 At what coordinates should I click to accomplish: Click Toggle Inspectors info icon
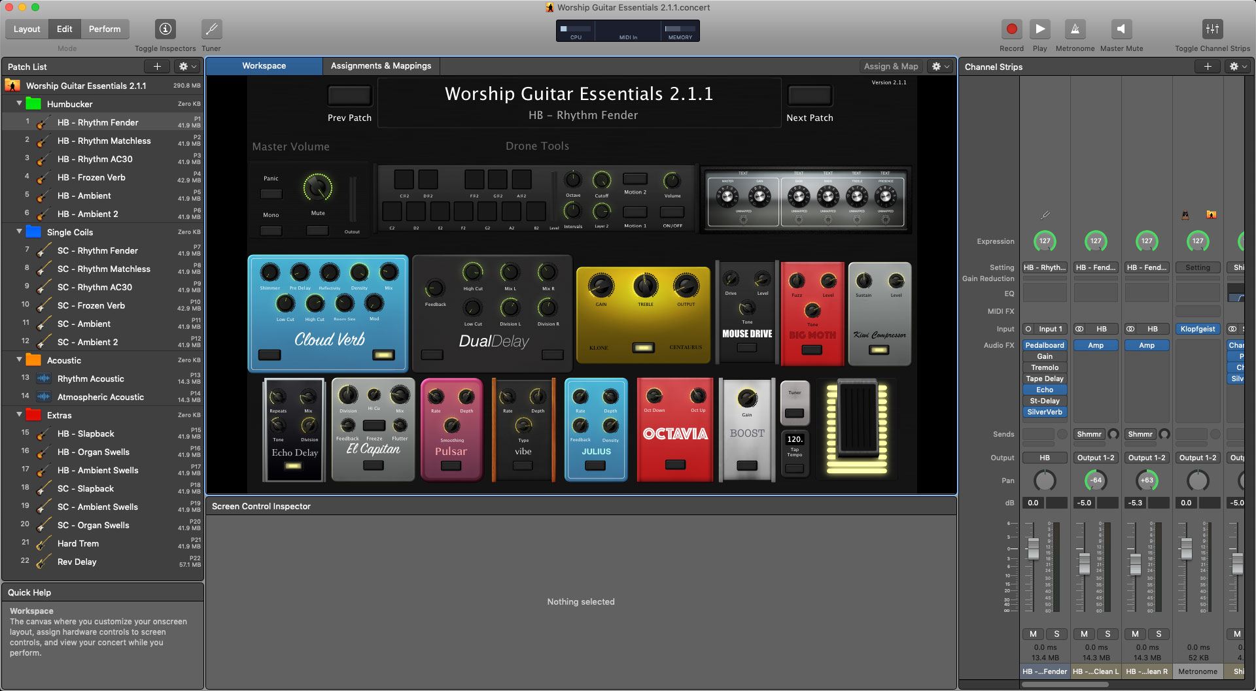165,29
